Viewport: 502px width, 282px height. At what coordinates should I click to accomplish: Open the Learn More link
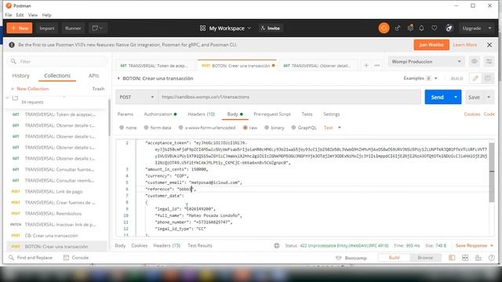point(464,45)
